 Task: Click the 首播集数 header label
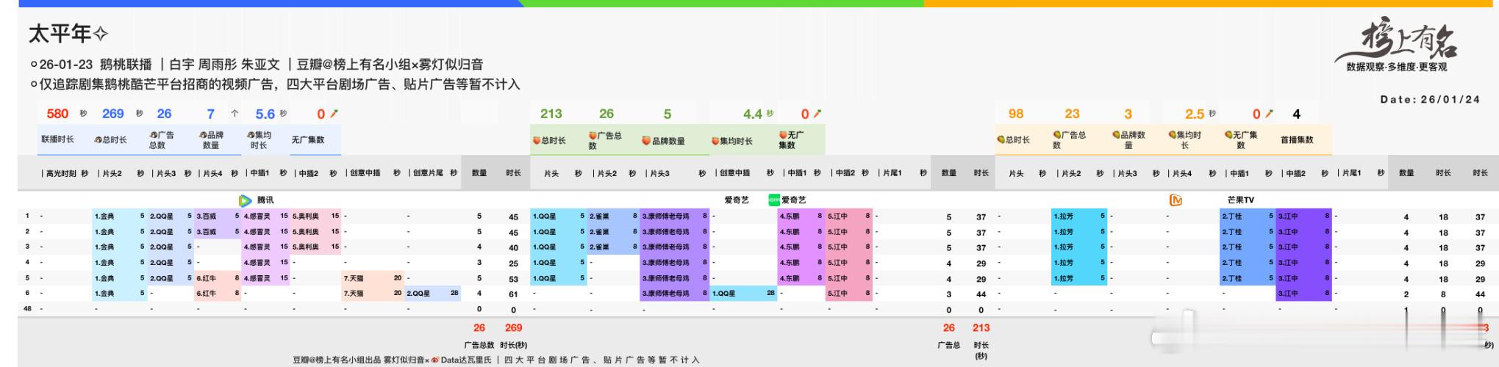pyautogui.click(x=1297, y=139)
